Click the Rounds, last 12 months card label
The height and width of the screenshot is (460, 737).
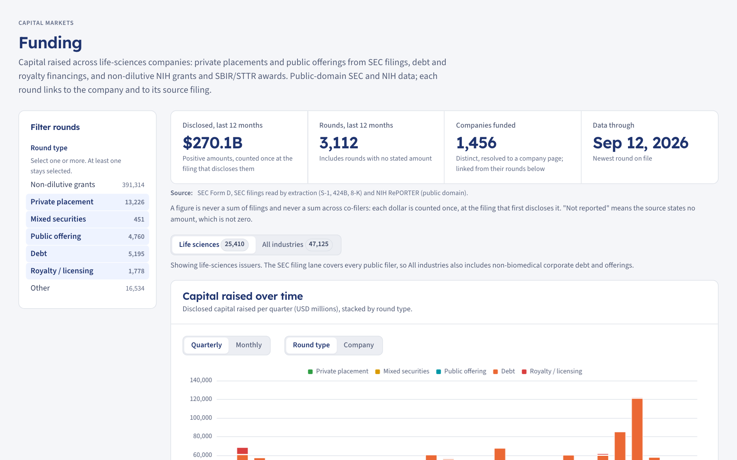click(x=356, y=125)
